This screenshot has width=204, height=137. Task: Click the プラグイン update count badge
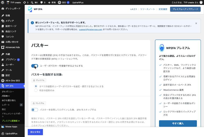point(18,60)
